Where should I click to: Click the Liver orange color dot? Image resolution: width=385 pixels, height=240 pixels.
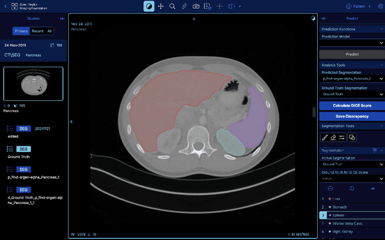point(330,199)
